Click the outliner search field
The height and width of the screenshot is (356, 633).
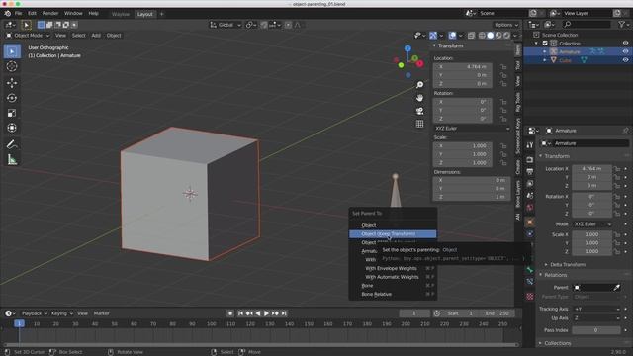click(x=587, y=25)
